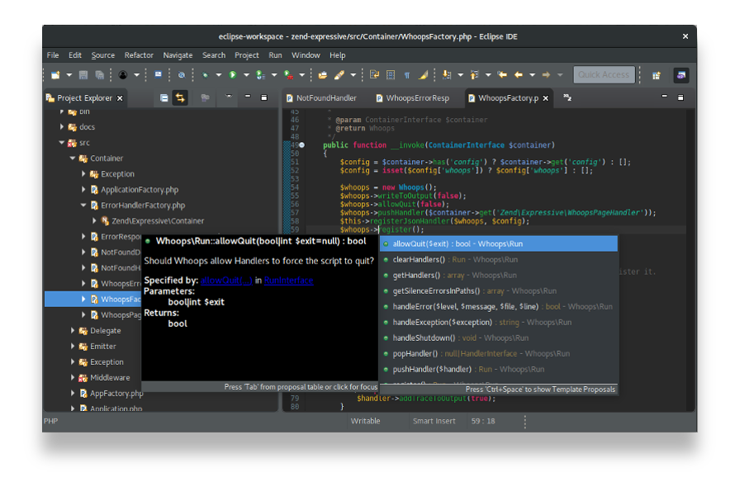Collapse all folders in Project Explorer toolbar

coord(165,97)
